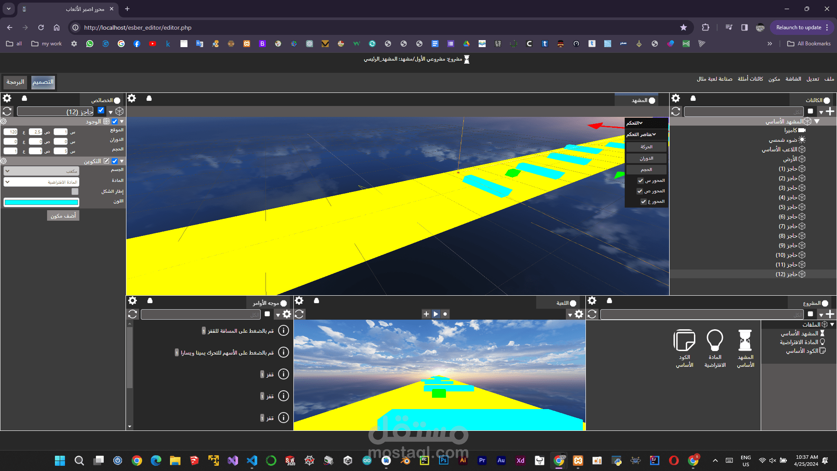The image size is (837, 471).
Task: Click the record dot in game panel
Action: tap(445, 314)
